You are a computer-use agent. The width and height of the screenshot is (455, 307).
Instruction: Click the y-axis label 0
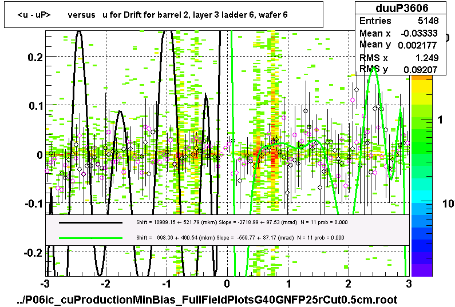(x=40, y=155)
